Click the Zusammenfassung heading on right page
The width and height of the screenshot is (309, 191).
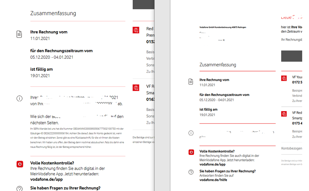coord(218,65)
